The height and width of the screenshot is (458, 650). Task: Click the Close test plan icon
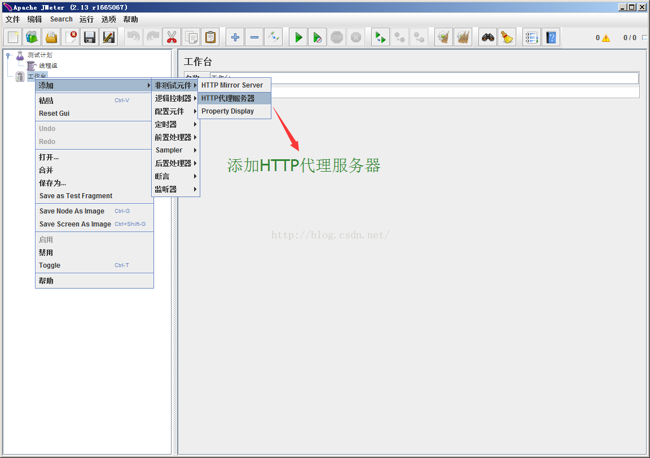[71, 37]
